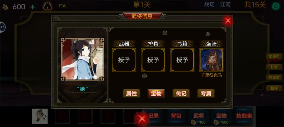Open the settings gear icon
Viewport: 284px width, 127px height.
click(x=276, y=6)
